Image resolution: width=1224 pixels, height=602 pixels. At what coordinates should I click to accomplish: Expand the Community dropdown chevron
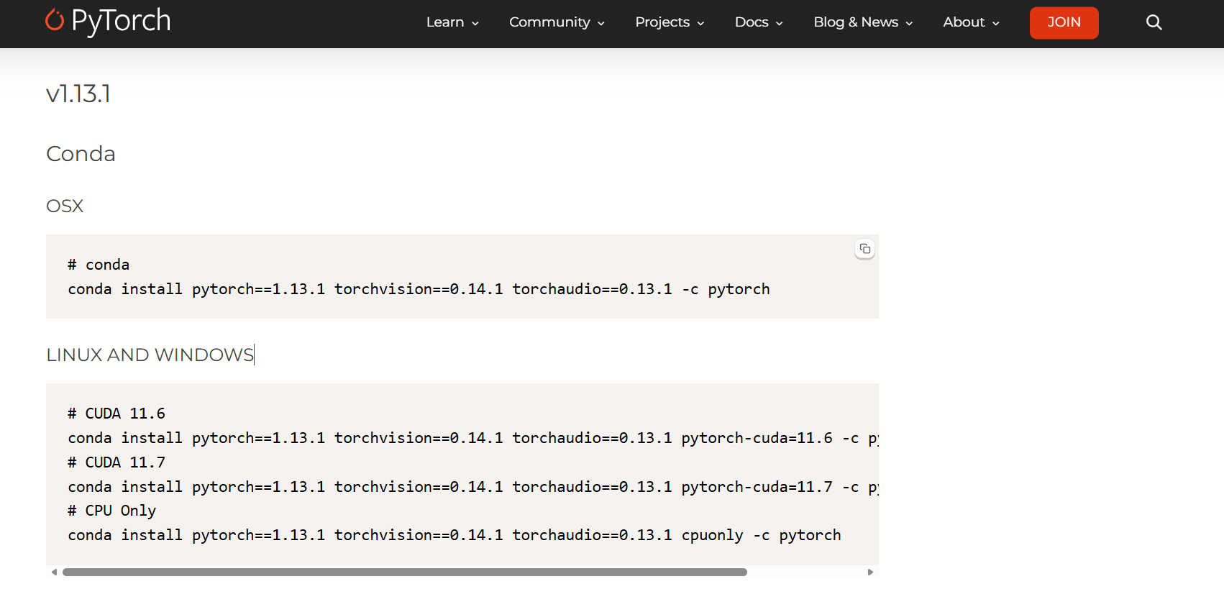[601, 24]
